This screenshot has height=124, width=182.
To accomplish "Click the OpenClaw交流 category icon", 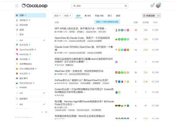I will click(x=17, y=49).
